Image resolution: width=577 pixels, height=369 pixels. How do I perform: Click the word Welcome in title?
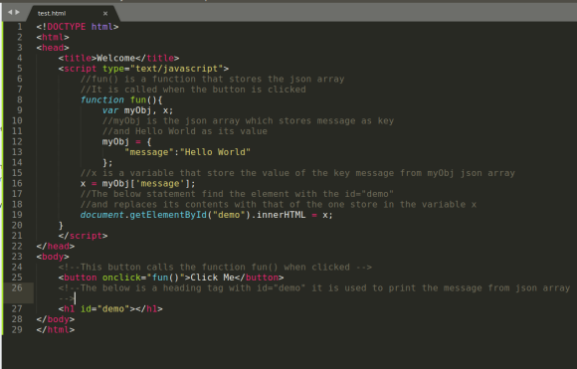(x=116, y=58)
